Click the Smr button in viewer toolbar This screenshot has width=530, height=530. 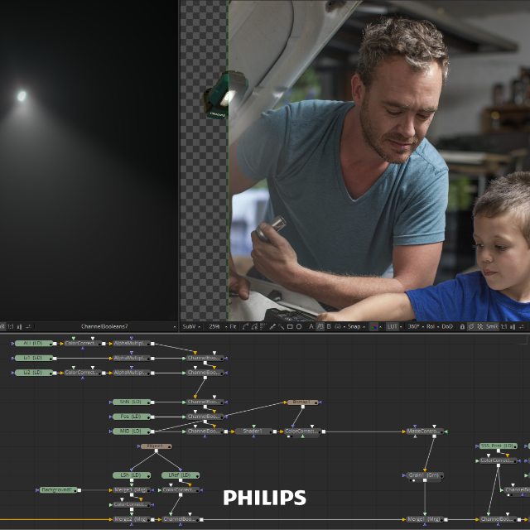(492, 326)
